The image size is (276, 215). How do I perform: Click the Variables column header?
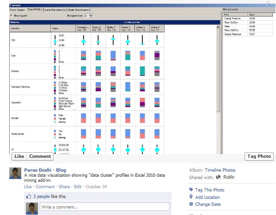pos(30,28)
